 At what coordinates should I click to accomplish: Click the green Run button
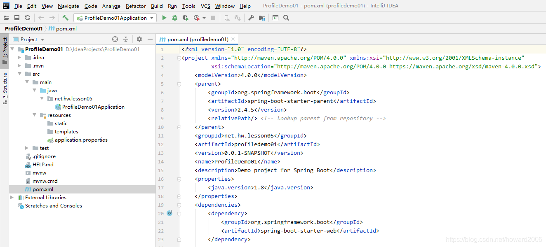tap(164, 18)
